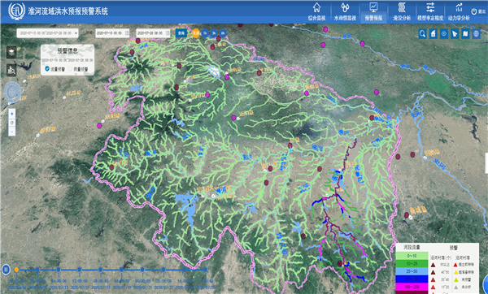The image size is (488, 294).
Task: Open the map search magnifier tool
Action: [422, 33]
